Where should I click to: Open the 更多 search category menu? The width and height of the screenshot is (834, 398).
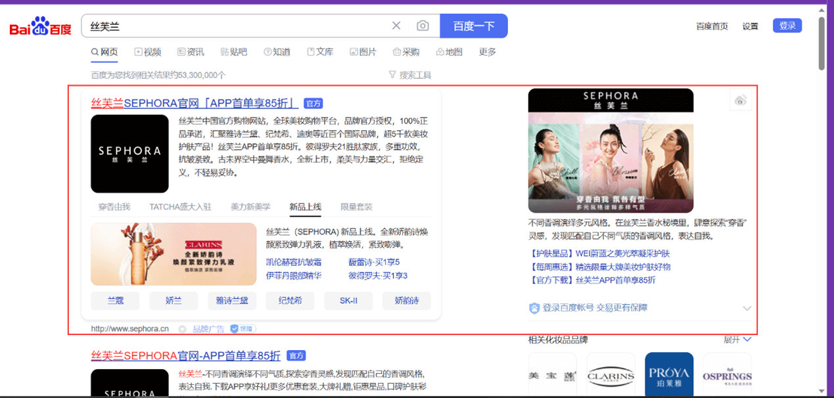487,52
